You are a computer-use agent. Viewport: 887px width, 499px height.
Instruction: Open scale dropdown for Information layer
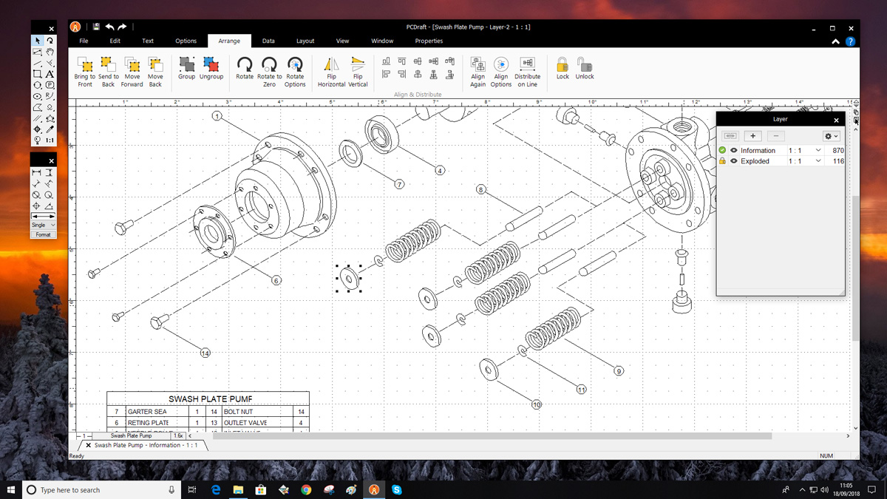[x=818, y=151]
